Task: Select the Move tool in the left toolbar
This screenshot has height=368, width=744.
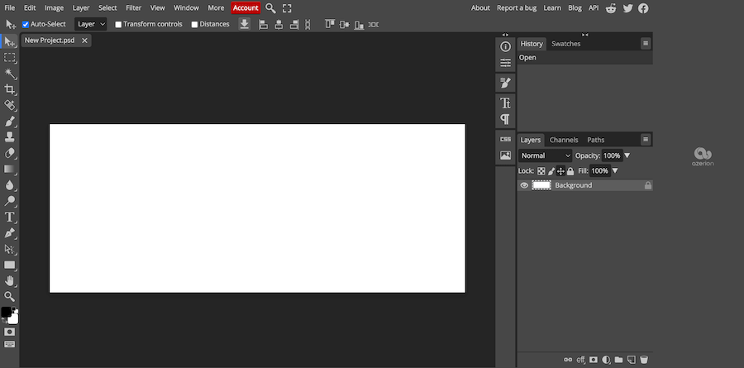Action: [x=9, y=42]
